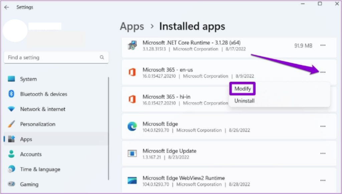Image resolution: width=342 pixels, height=194 pixels.
Task: Open Personalization paintbrush icon
Action: [11, 124]
